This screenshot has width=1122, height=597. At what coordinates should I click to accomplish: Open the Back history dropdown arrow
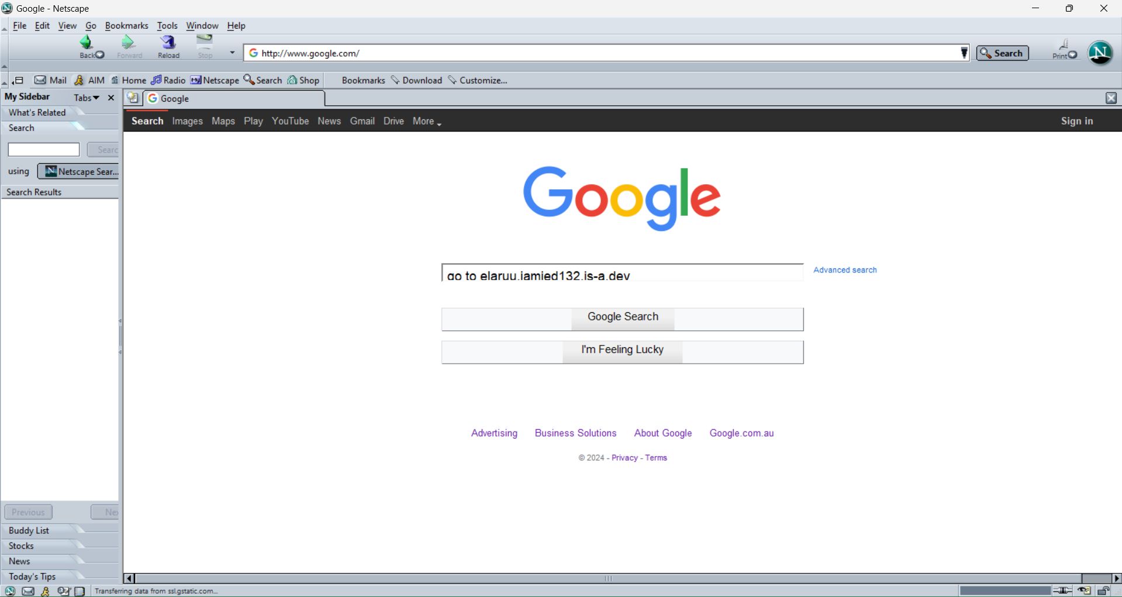click(100, 55)
